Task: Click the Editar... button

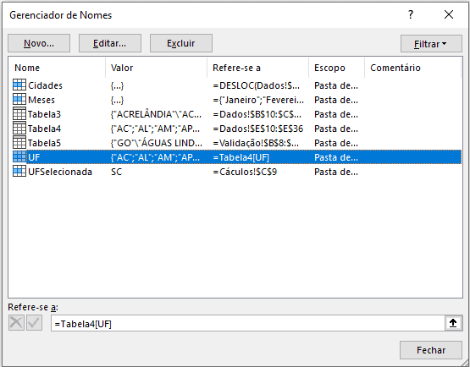Action: click(x=110, y=43)
